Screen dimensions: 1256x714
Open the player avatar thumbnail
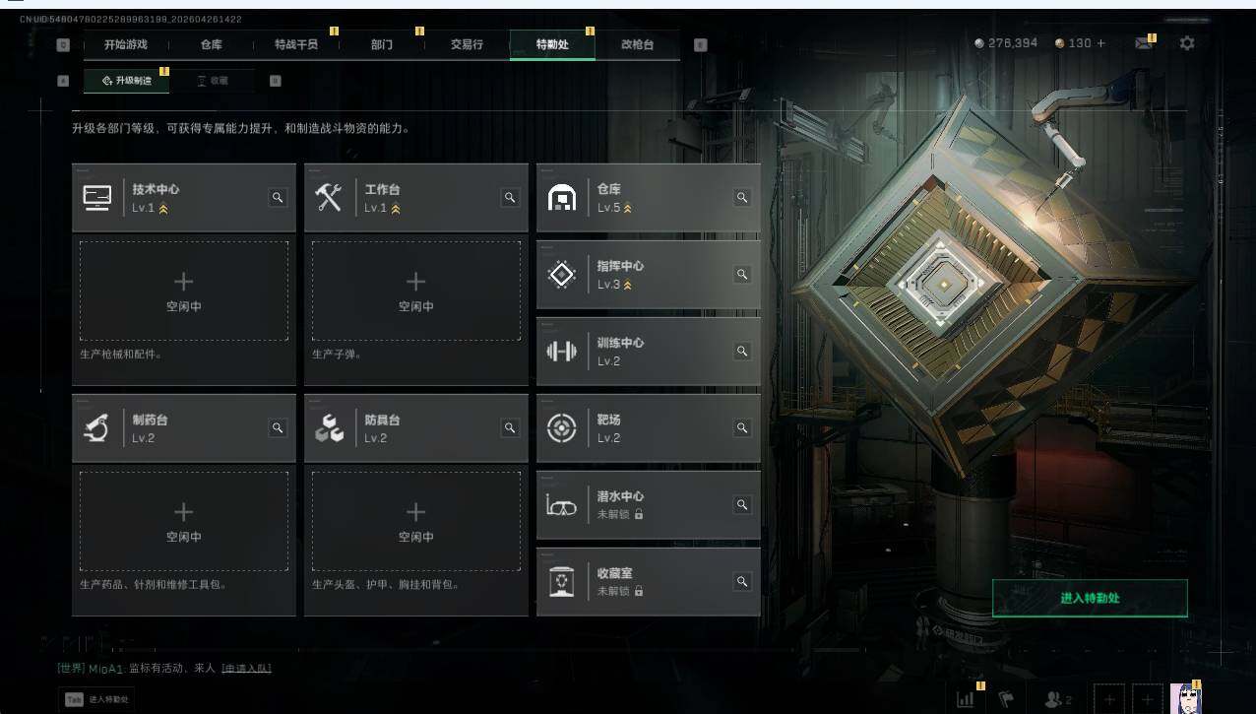pyautogui.click(x=1184, y=699)
